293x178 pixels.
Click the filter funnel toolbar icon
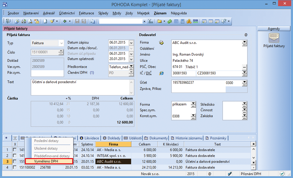coord(150,21)
